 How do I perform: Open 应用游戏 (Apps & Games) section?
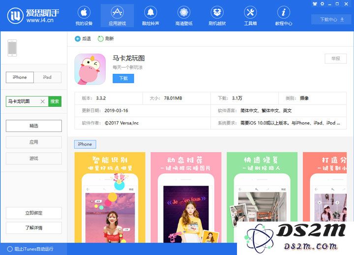click(117, 16)
